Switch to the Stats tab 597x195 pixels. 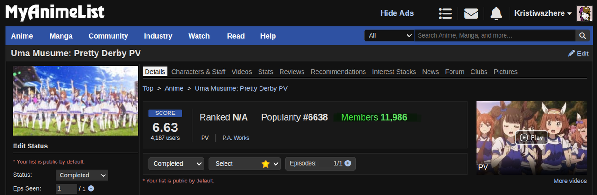pos(266,72)
